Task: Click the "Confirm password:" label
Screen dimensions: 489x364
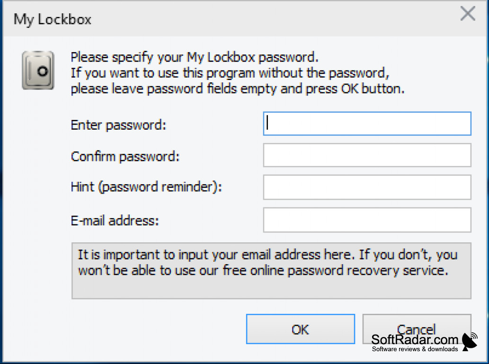Action: pyautogui.click(x=125, y=156)
